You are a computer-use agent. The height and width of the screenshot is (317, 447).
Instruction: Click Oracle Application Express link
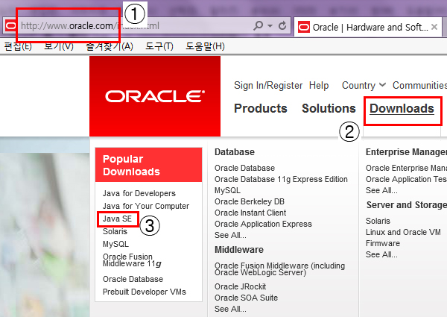pos(263,224)
